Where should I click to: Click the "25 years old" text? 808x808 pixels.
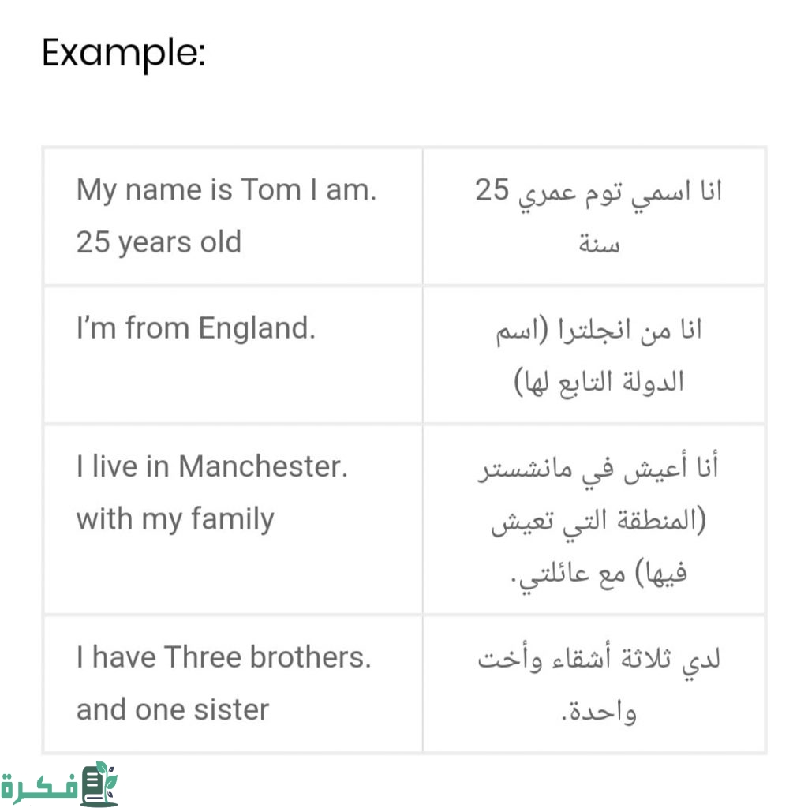coord(159,241)
